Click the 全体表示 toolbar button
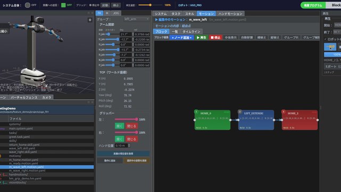The height and width of the screenshot is (192, 341). (x=231, y=37)
